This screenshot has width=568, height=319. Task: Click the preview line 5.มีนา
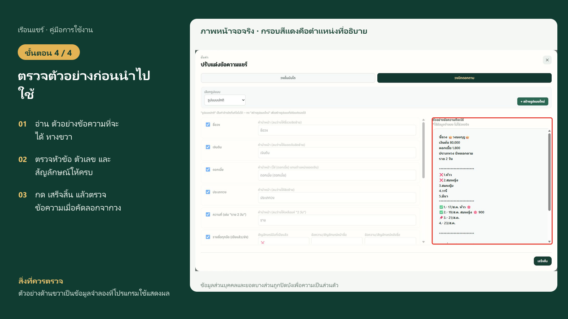tap(443, 196)
